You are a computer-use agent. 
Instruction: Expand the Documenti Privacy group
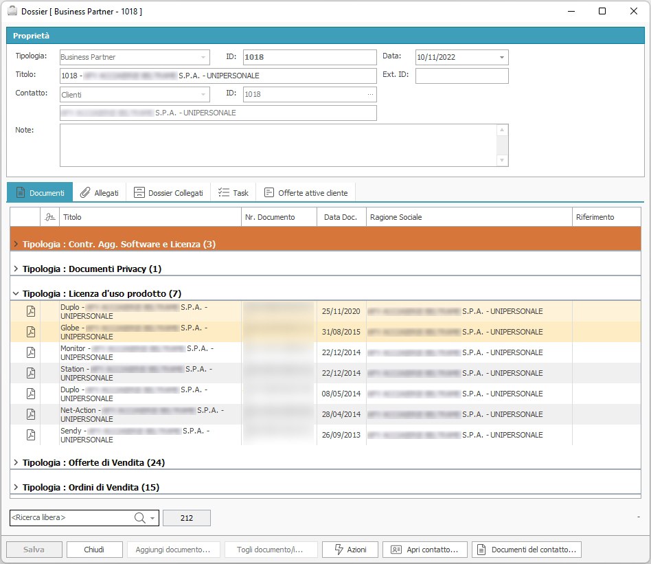click(x=16, y=269)
